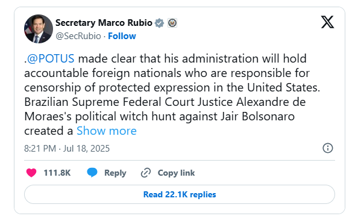Image resolution: width=361 pixels, height=222 pixels.
Task: Open the @SecRubio handle link
Action: coord(78,36)
